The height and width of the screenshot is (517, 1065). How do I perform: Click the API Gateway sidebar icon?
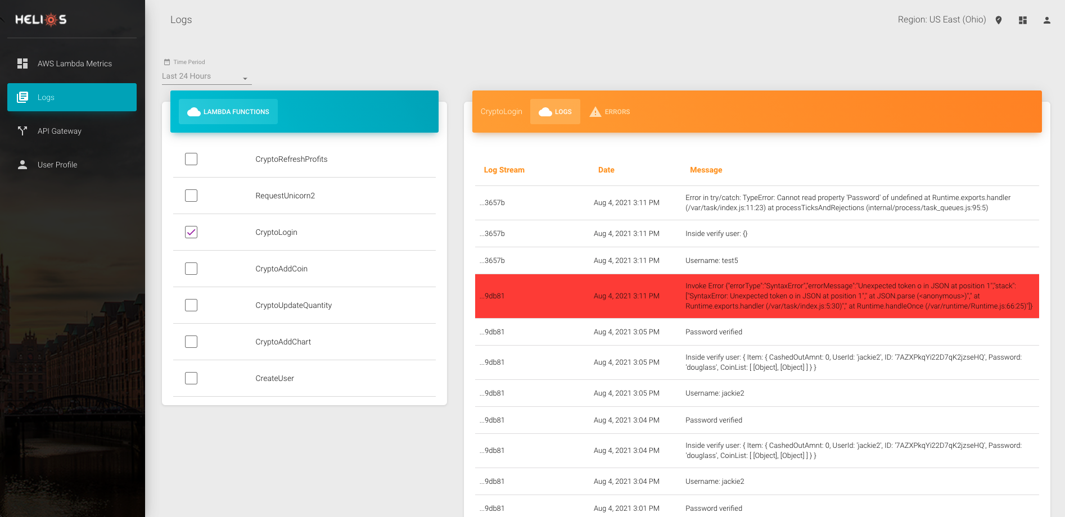22,131
